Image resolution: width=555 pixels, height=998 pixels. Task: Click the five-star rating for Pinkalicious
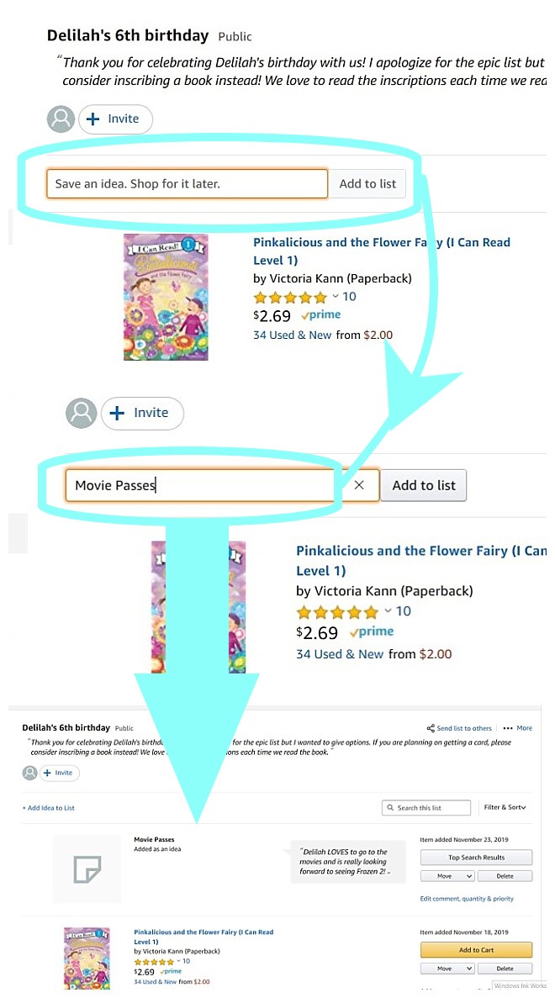[288, 297]
